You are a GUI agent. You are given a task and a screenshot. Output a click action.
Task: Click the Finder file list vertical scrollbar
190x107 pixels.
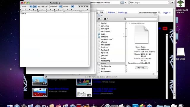[126, 32]
